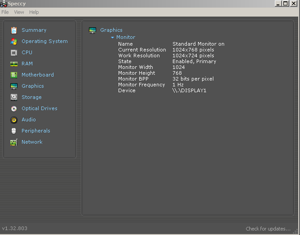The width and height of the screenshot is (300, 235).
Task: Open the File menu
Action: (5, 12)
